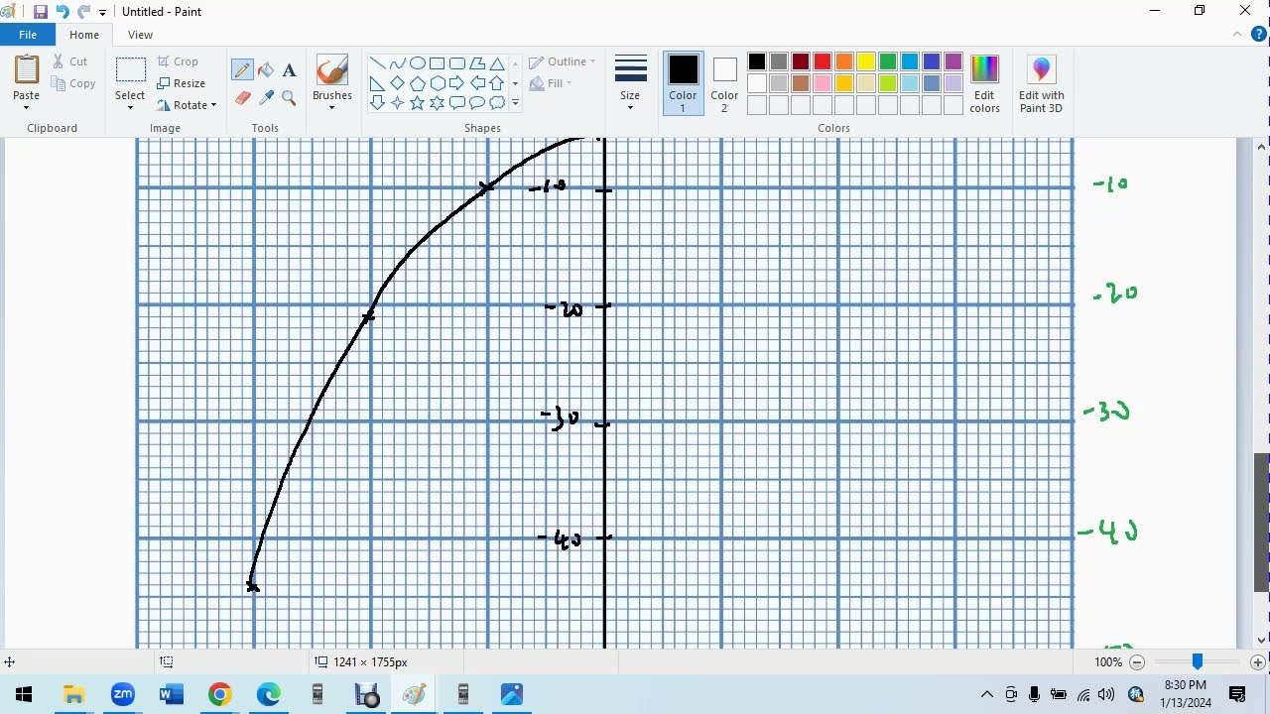Pick the yellow color swatch
Screen dimensions: 1270x714
(x=866, y=62)
